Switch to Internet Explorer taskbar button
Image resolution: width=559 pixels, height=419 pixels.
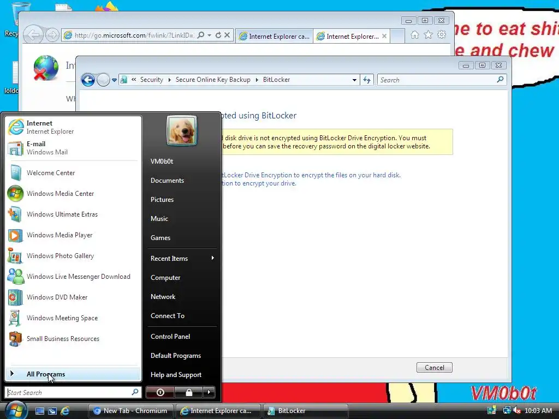[x=218, y=411]
